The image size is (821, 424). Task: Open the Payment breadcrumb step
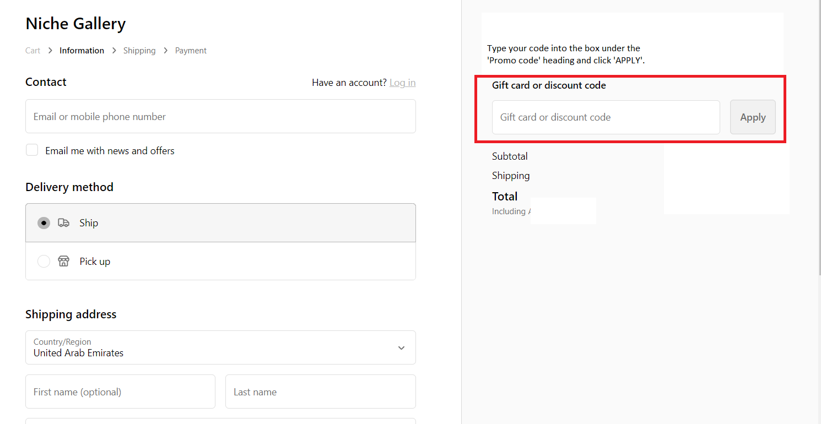[x=191, y=51]
